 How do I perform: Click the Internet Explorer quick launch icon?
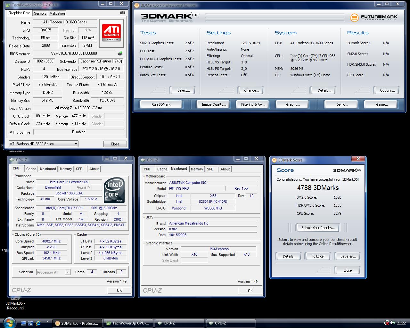38,323
